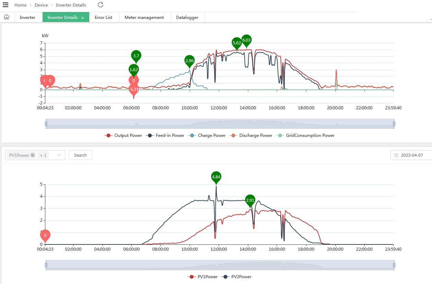The width and height of the screenshot is (432, 284).
Task: Click the calendar icon in date field
Action: pyautogui.click(x=397, y=155)
